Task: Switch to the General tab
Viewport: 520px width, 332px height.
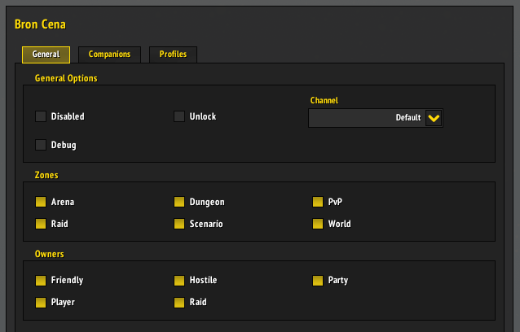Action: point(46,55)
